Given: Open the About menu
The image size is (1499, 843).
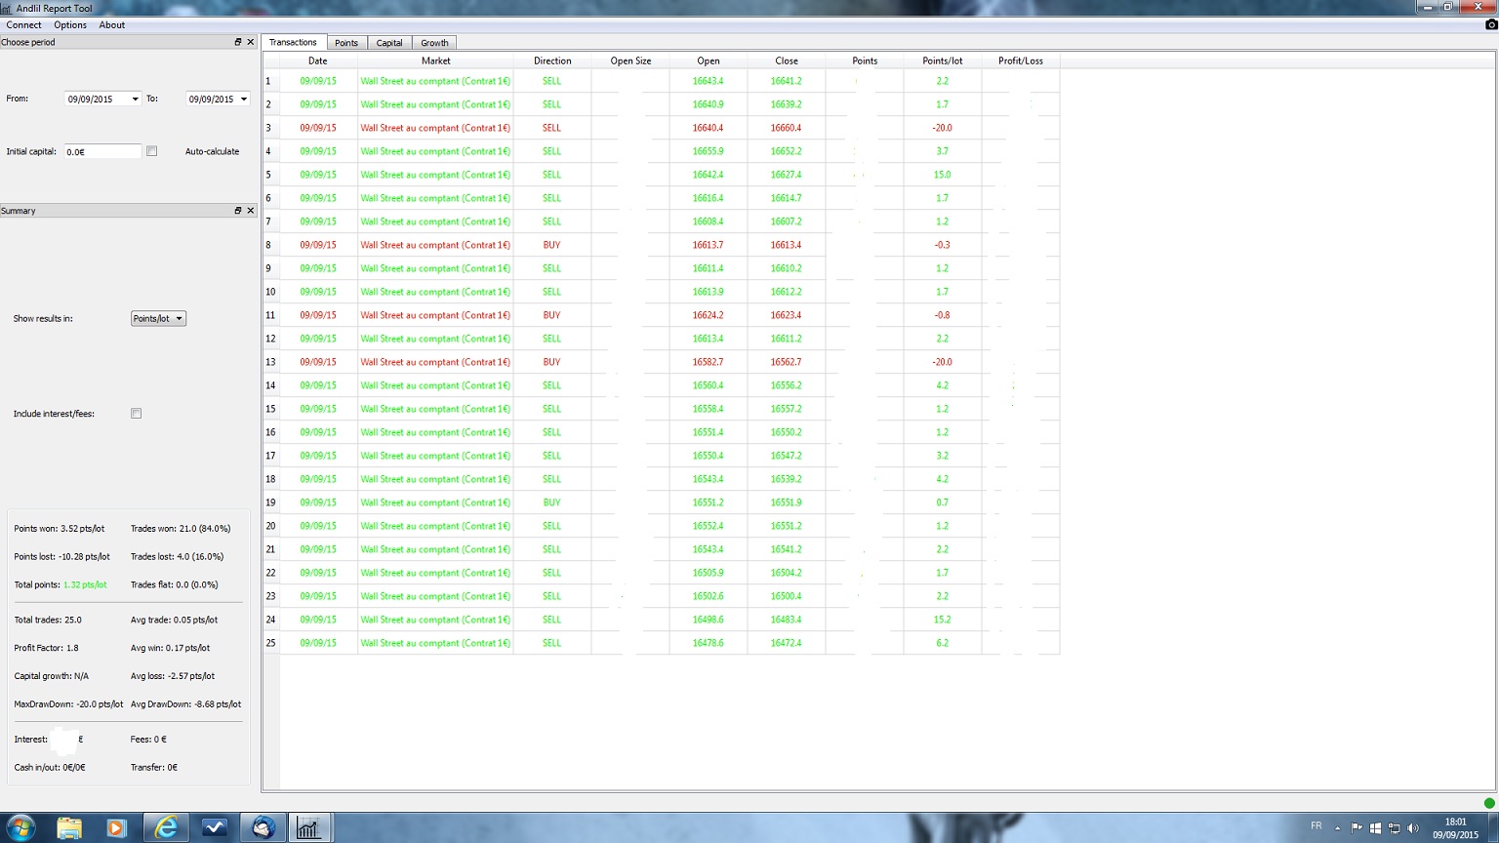Looking at the screenshot, I should point(112,25).
